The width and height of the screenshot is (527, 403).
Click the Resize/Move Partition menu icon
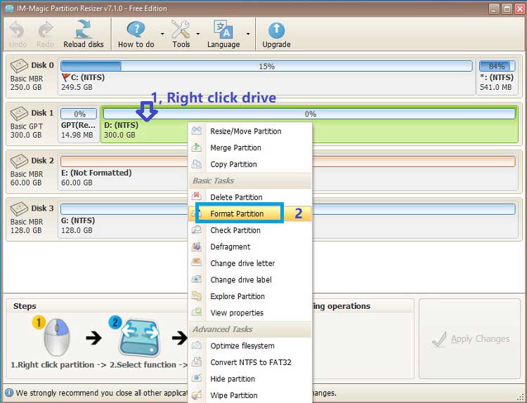tap(197, 131)
